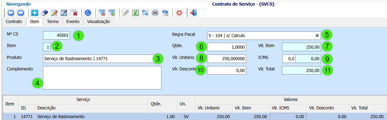
Task: Go to next record with forward arrow
Action: click(x=21, y=13)
